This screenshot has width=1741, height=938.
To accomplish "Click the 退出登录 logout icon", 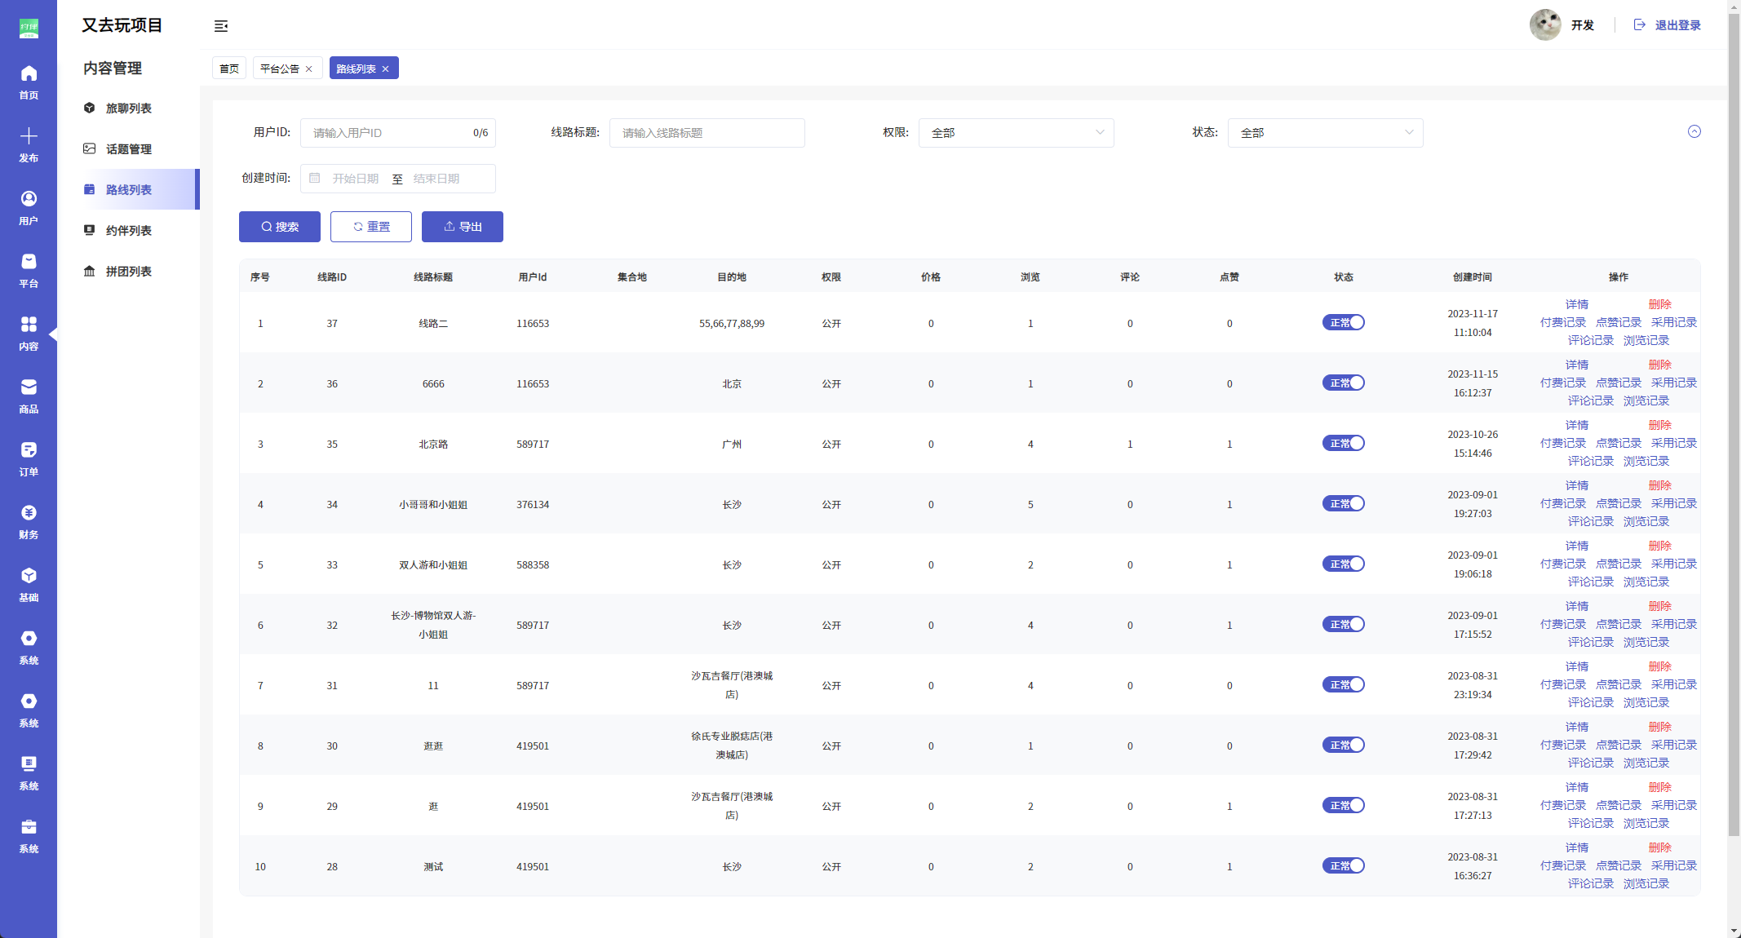I will [1640, 25].
